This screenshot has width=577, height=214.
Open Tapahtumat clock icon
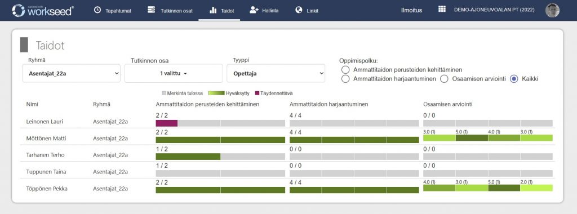(x=97, y=10)
